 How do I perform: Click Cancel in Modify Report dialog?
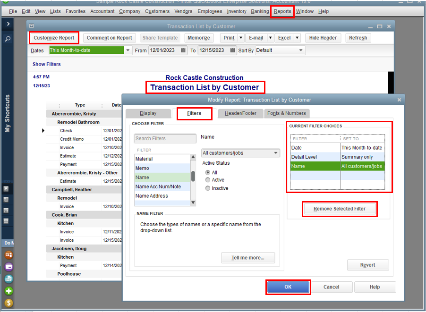tap(331, 287)
